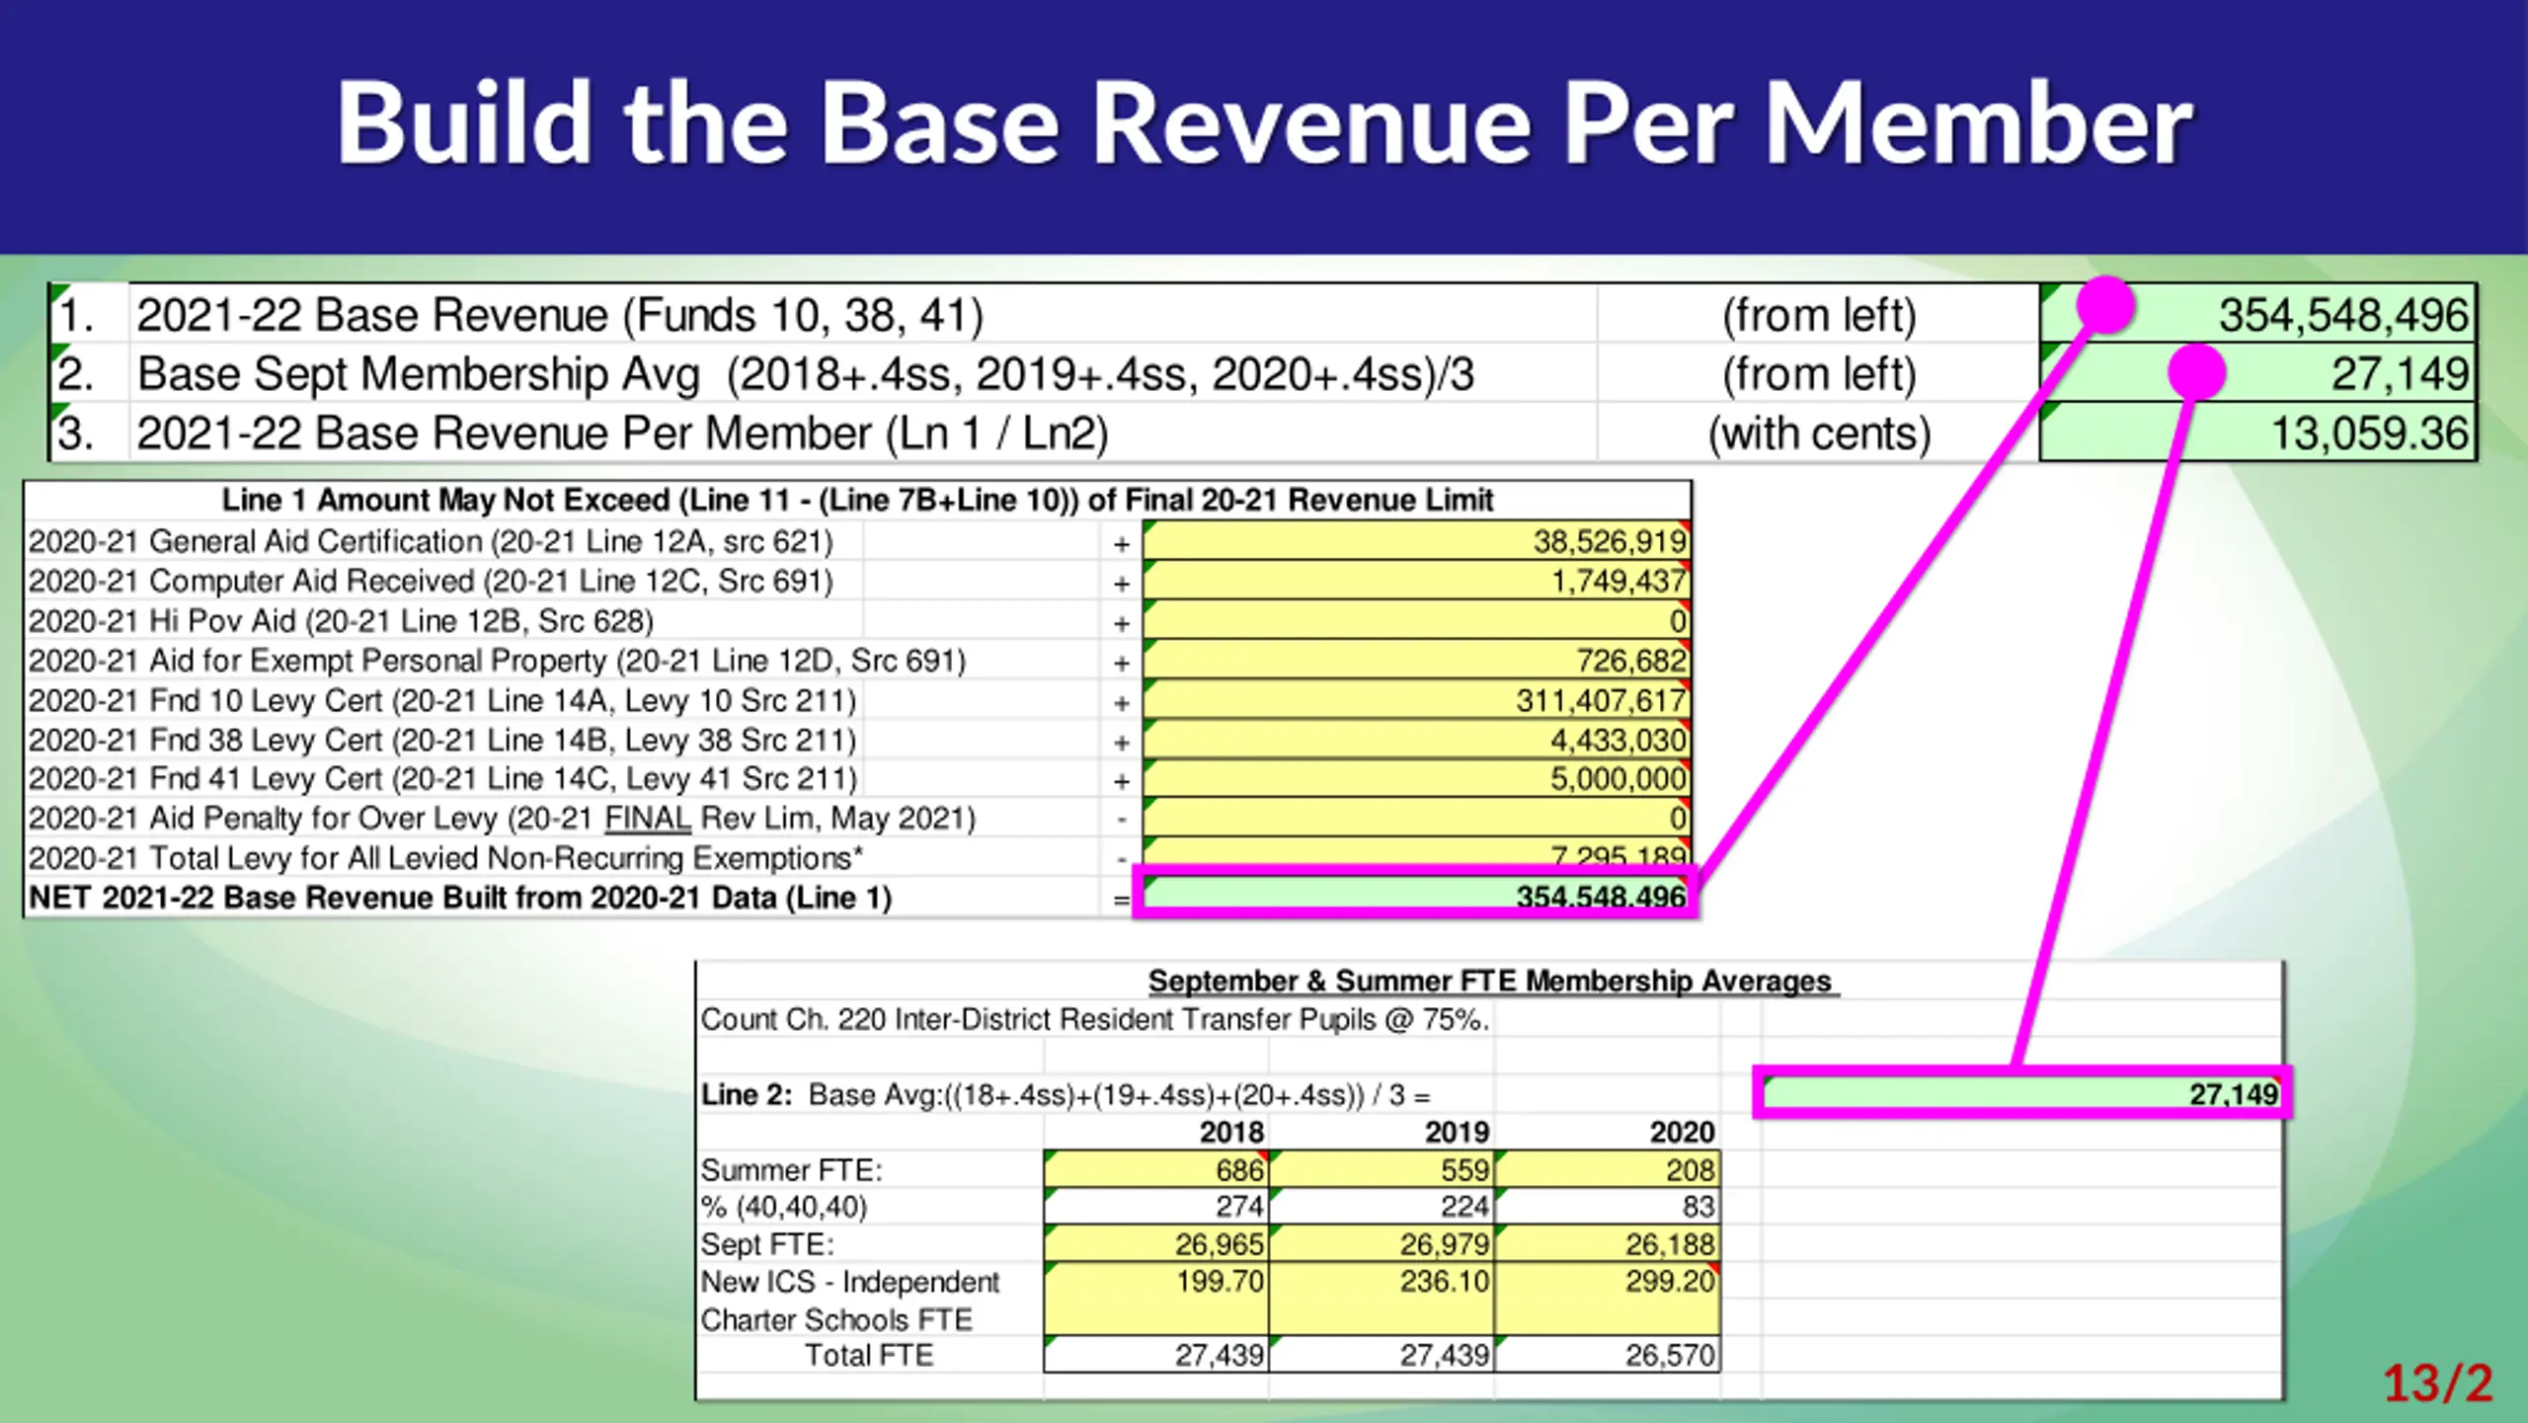Screen dimensions: 2528x1423
Task: Select the "% (40,40,40)" row label
Action: (x=783, y=1207)
